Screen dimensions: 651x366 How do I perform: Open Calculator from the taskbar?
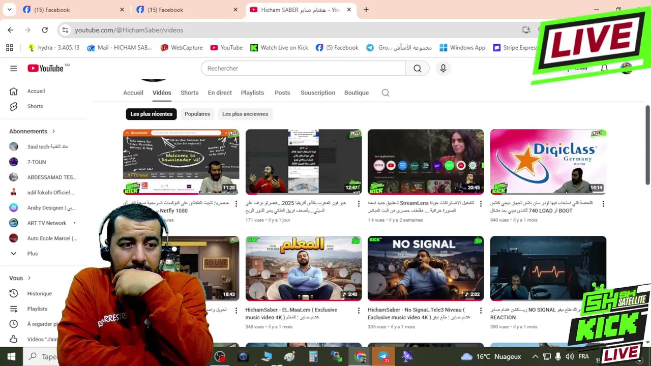tap(313, 357)
